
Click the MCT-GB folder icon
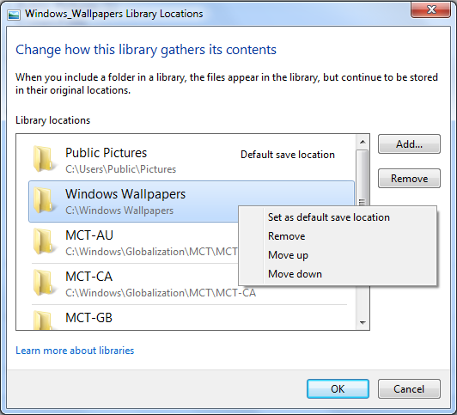point(44,320)
